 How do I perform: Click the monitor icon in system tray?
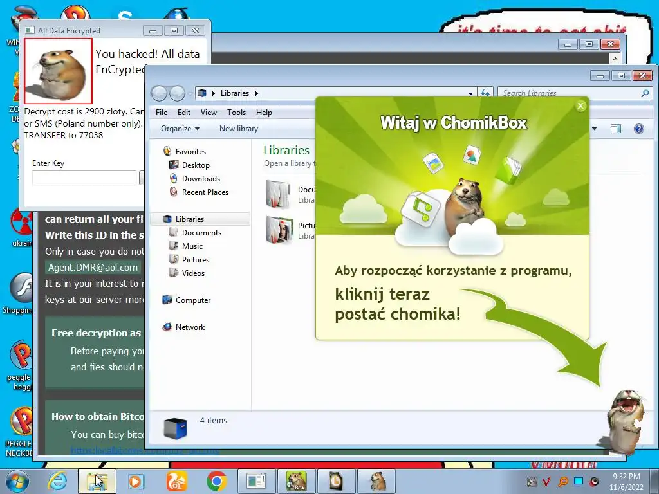(x=579, y=481)
